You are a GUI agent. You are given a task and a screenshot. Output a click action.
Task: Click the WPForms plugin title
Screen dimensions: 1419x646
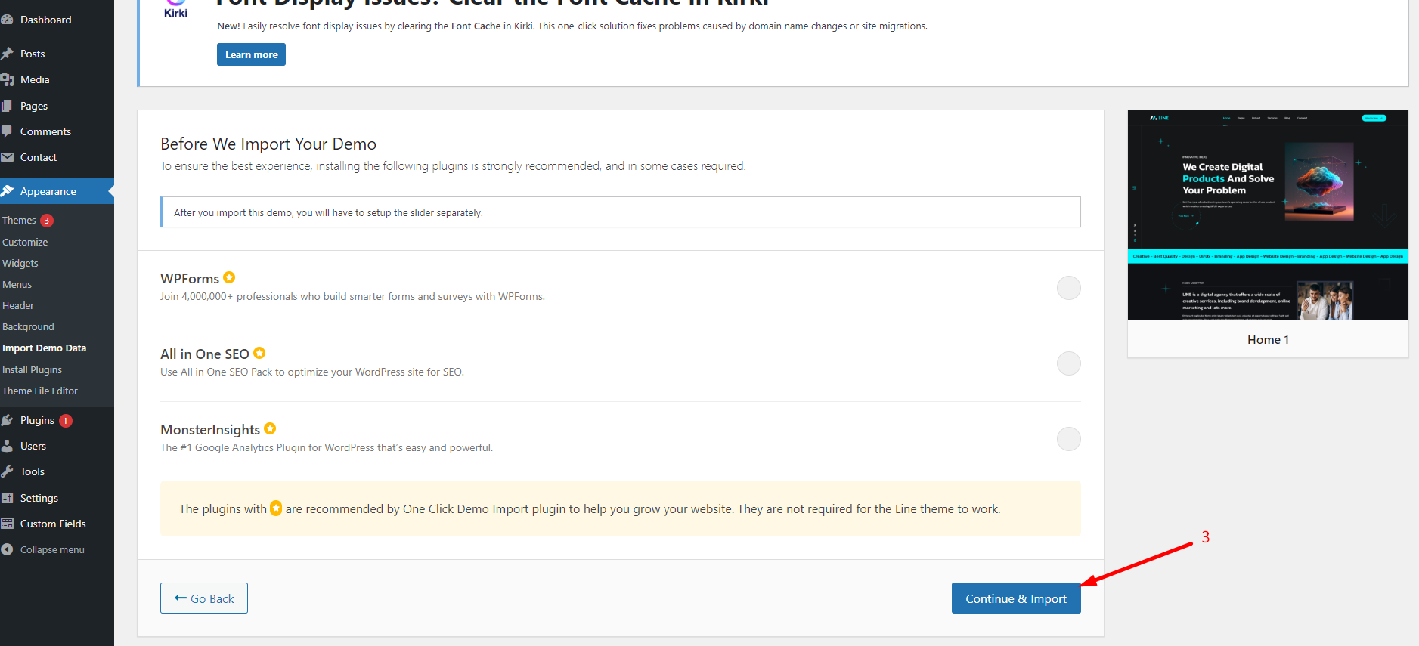(190, 278)
